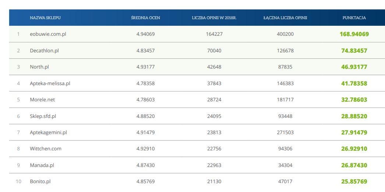Click the average rating 4.93177
Screen dimensions: 385x192
[x=145, y=67]
